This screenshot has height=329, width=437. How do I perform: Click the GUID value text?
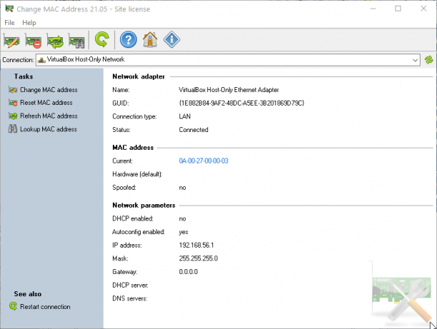[x=241, y=103]
